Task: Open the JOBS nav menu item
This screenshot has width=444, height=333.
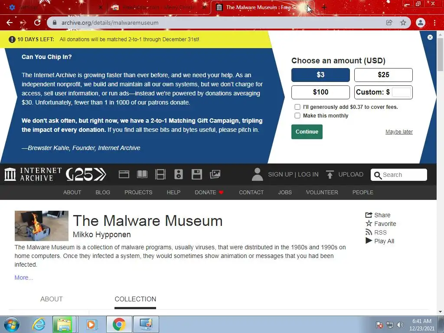Action: tap(285, 192)
